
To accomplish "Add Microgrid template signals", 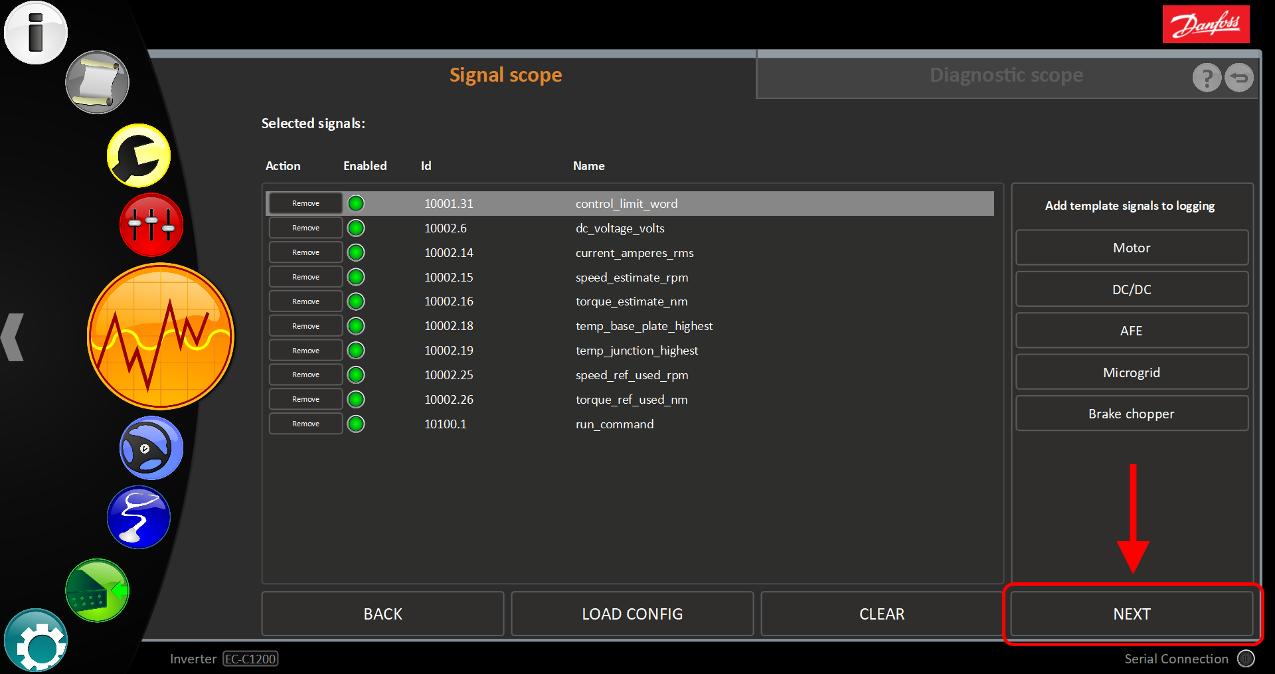I will click(1132, 372).
